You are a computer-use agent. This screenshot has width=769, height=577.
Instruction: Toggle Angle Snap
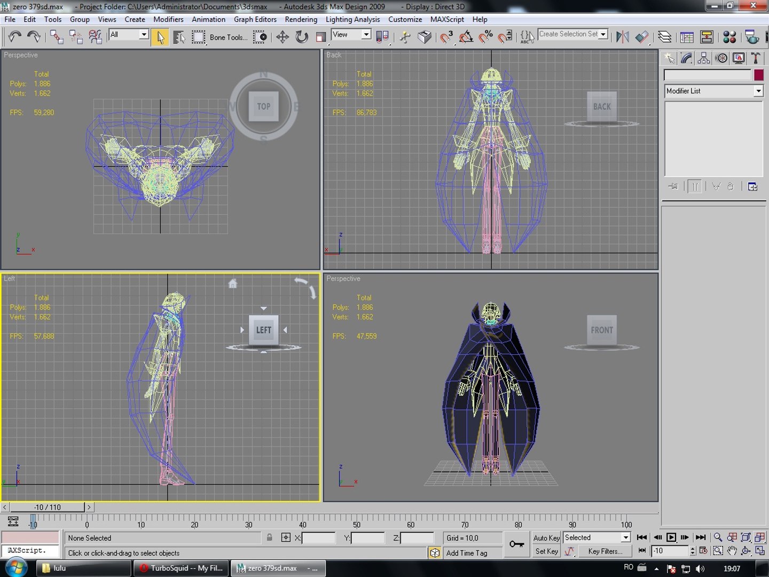466,37
